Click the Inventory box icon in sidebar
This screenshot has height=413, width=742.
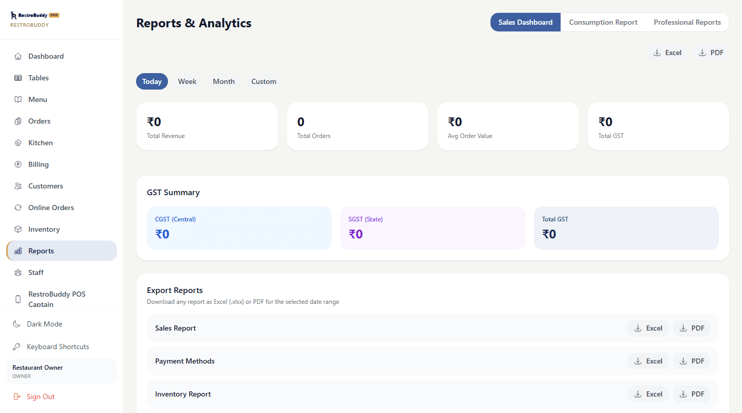pyautogui.click(x=18, y=229)
